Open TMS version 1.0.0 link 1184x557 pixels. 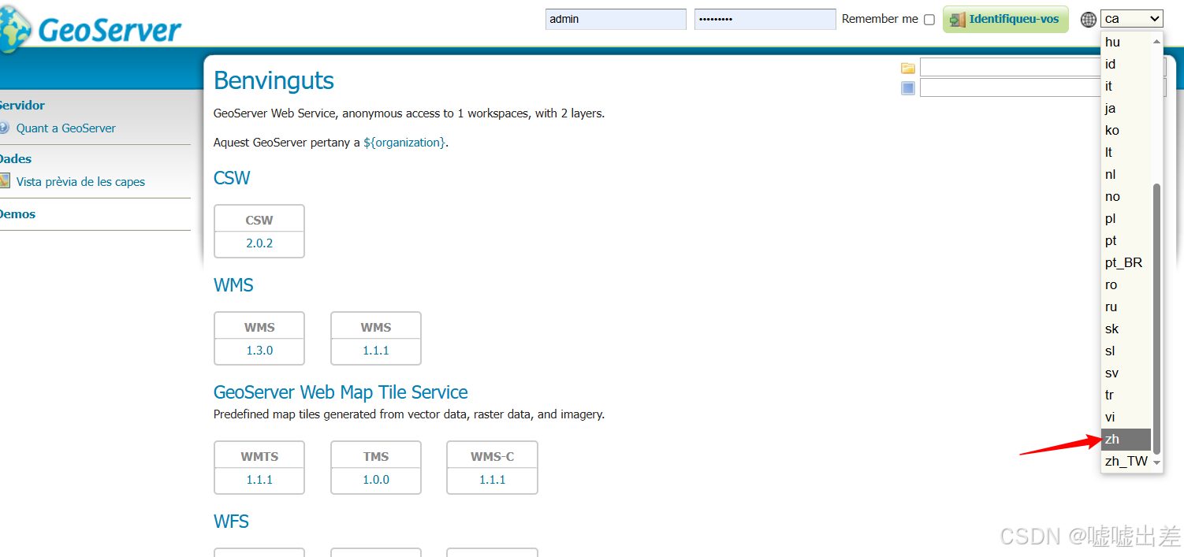click(376, 479)
